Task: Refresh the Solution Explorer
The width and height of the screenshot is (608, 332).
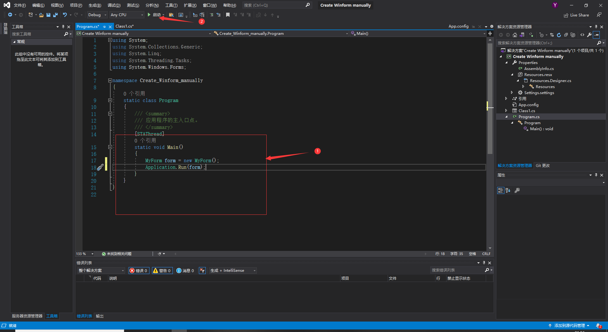Action: click(559, 35)
